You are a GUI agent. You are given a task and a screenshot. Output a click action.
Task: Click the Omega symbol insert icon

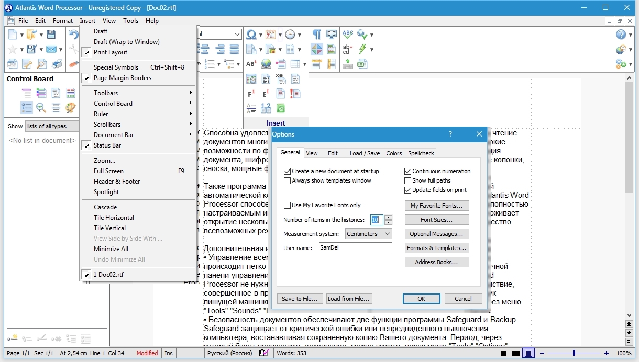tap(251, 35)
